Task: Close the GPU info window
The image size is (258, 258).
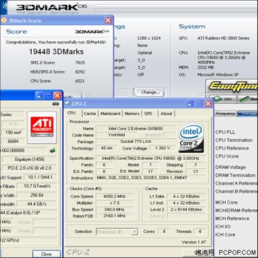Action: coord(57,96)
